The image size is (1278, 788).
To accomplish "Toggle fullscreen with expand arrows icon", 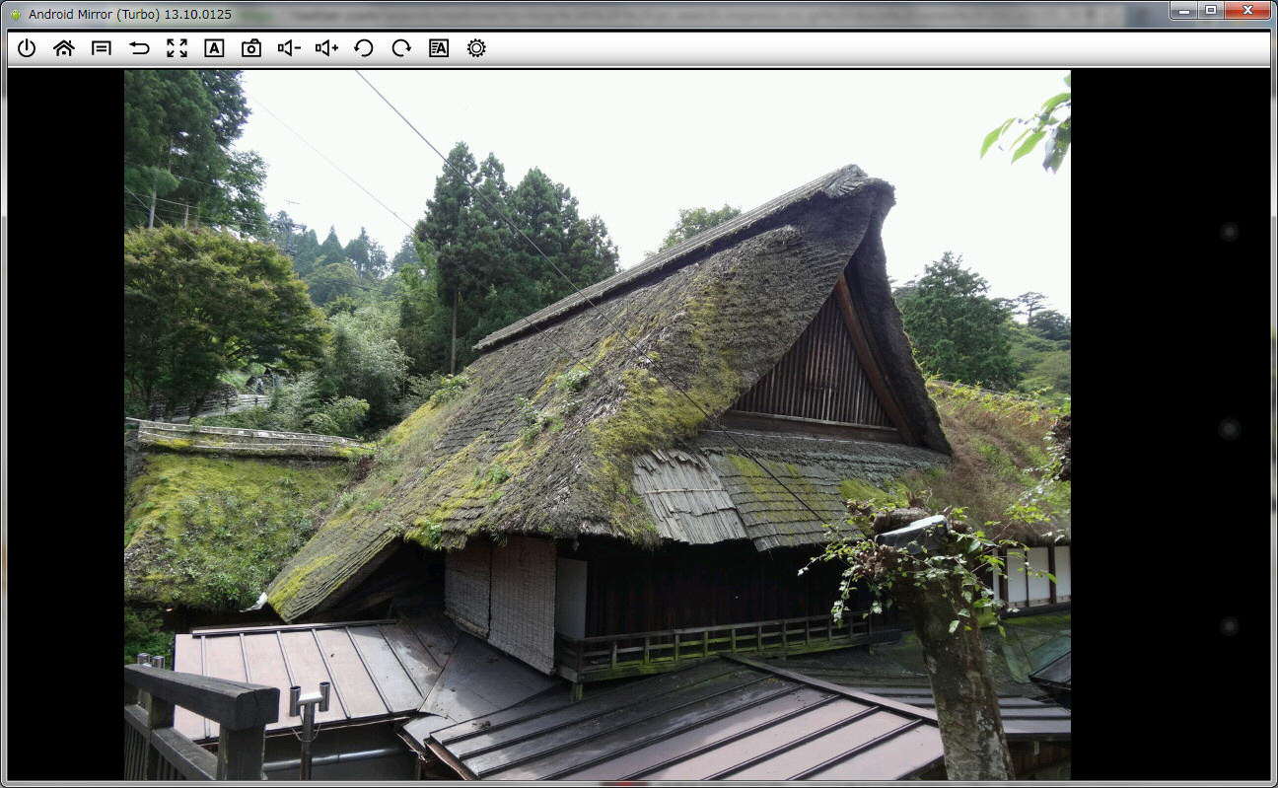I will tap(177, 48).
